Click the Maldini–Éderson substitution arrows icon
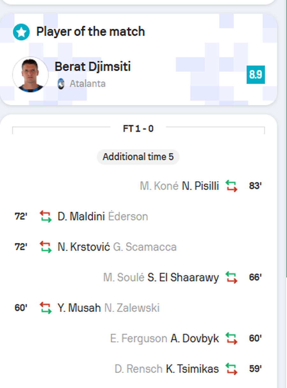287x388 pixels. 46,217
